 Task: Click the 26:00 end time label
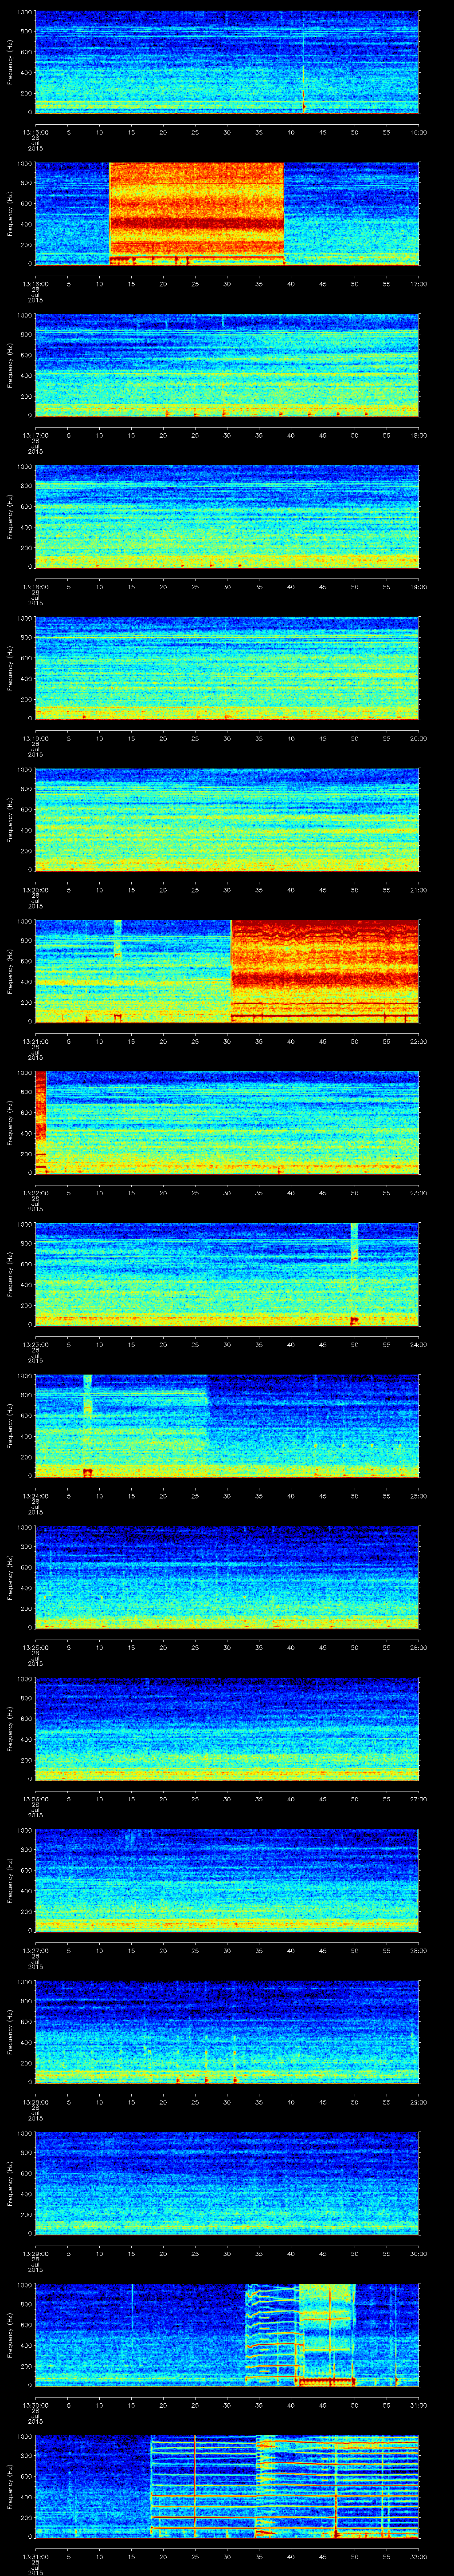(418, 1649)
